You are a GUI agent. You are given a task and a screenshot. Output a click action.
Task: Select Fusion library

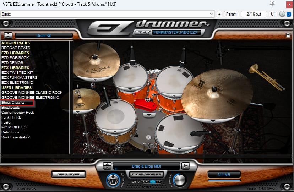click(x=7, y=122)
